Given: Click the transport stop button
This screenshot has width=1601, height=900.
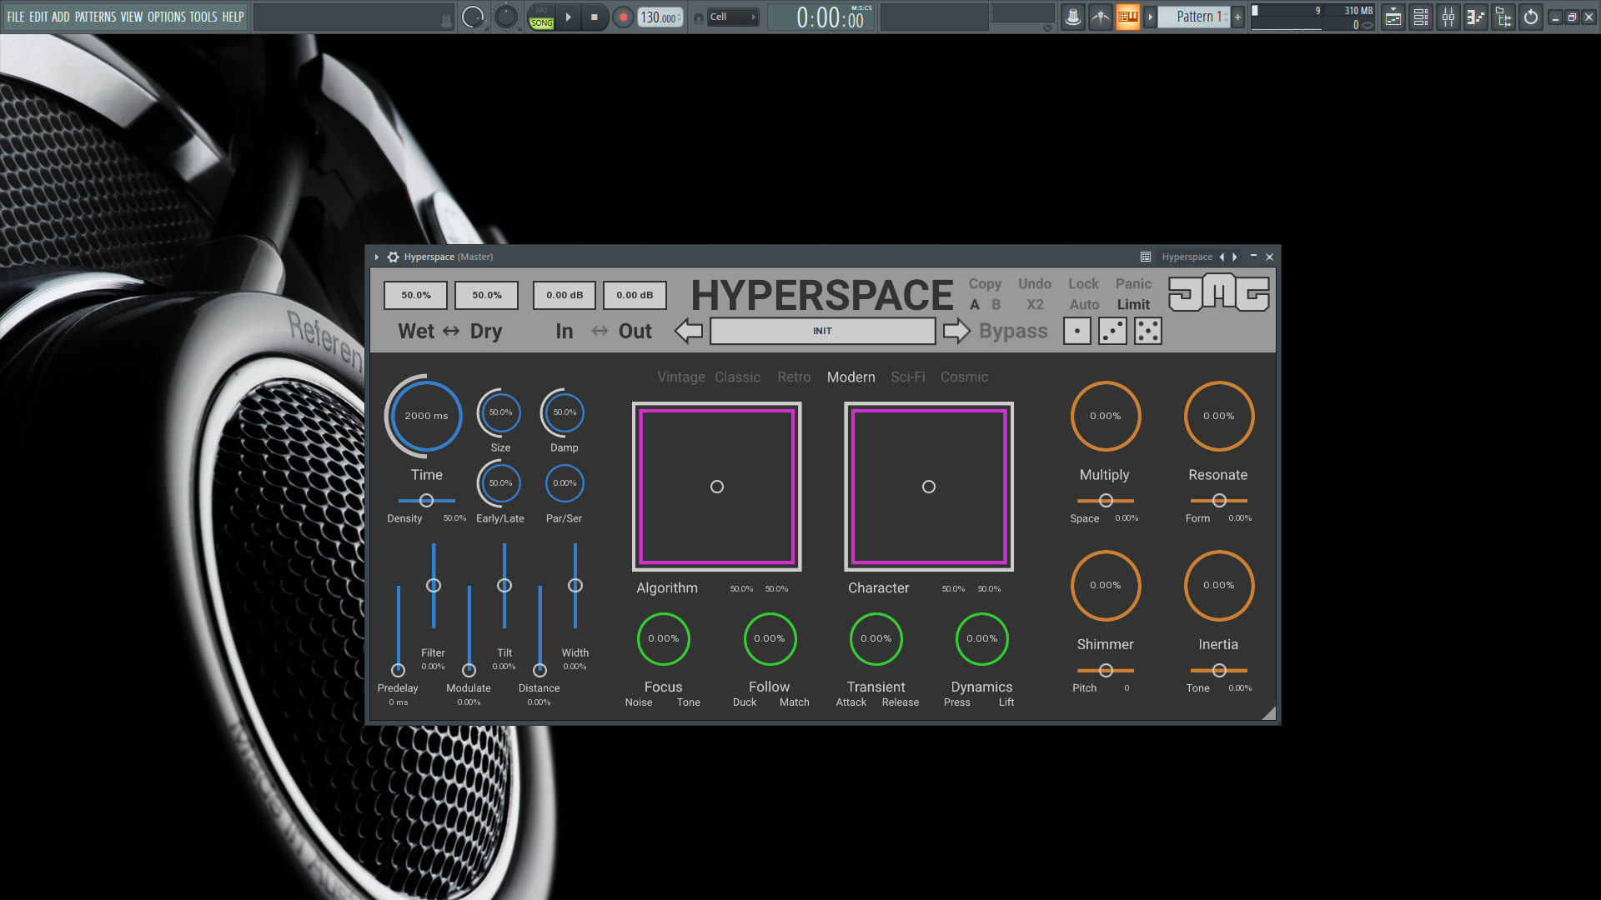Looking at the screenshot, I should (595, 17).
